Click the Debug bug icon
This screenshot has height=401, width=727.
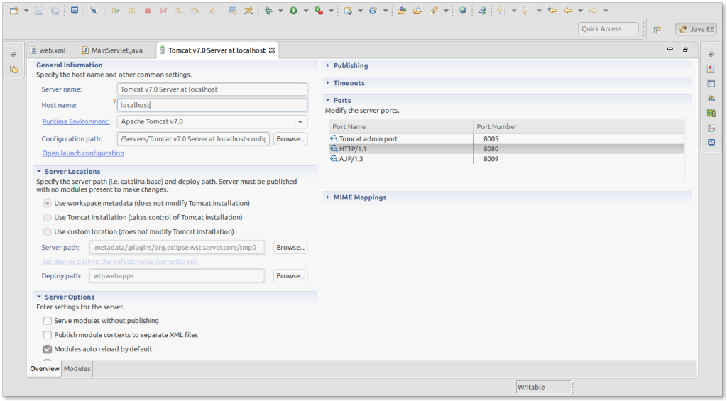[x=268, y=11]
